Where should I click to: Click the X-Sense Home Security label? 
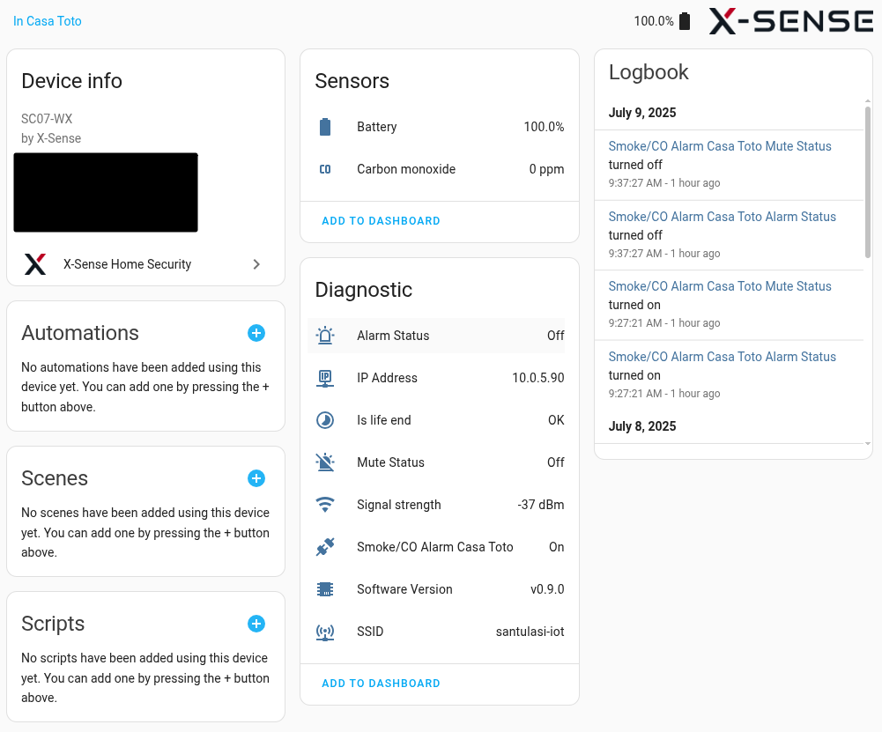pyautogui.click(x=127, y=264)
